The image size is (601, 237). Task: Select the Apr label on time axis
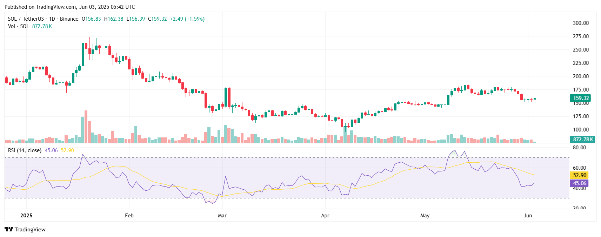(325, 216)
